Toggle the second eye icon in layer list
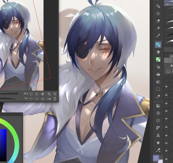The width and height of the screenshot is (173, 163). click(x=166, y=95)
